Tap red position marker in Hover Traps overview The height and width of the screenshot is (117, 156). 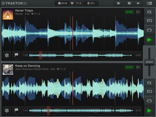click(40, 55)
